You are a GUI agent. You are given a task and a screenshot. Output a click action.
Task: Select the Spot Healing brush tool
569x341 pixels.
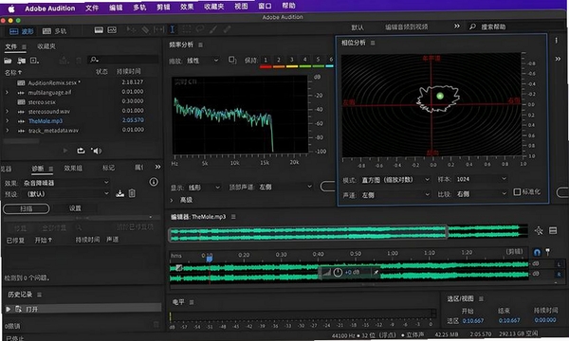tap(228, 29)
